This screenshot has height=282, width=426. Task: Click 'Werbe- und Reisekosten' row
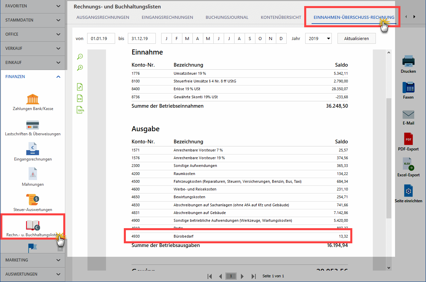tap(240, 189)
